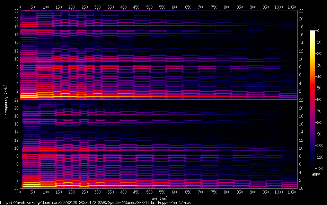Pick the 250 ms tick on the bottom time axis

85,192
